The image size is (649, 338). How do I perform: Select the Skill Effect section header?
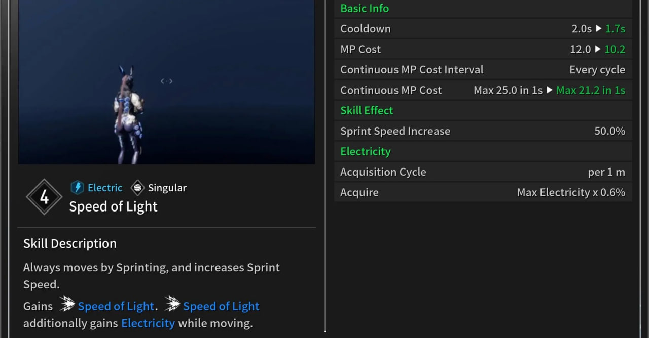pos(367,110)
